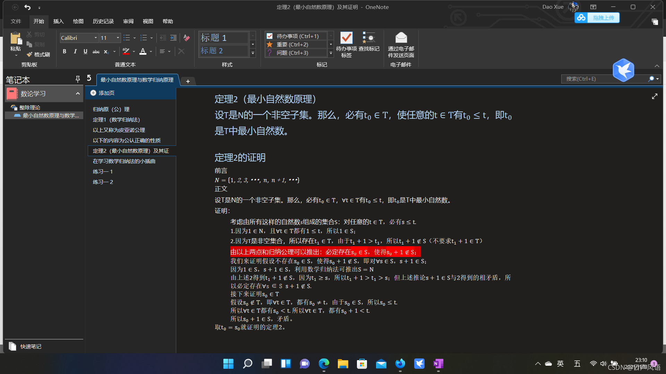Click the clear formatting eraser icon
Screen dimensions: 666x374
point(187,38)
